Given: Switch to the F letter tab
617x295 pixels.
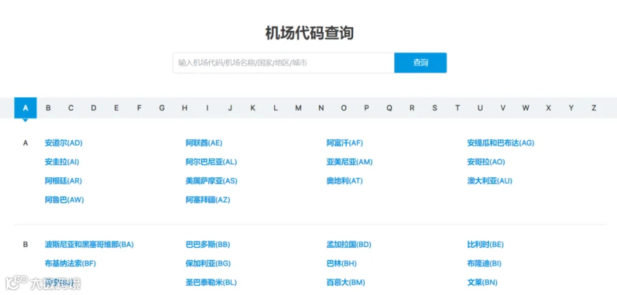Looking at the screenshot, I should (x=139, y=108).
